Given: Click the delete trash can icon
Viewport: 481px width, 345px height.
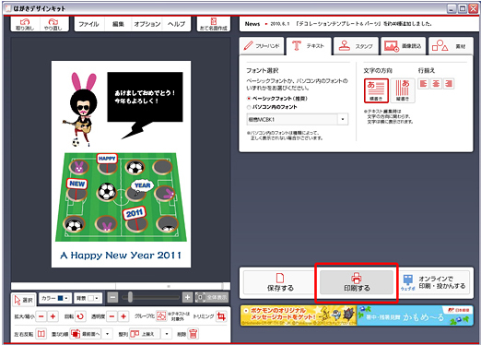Looking at the screenshot, I should (x=193, y=334).
